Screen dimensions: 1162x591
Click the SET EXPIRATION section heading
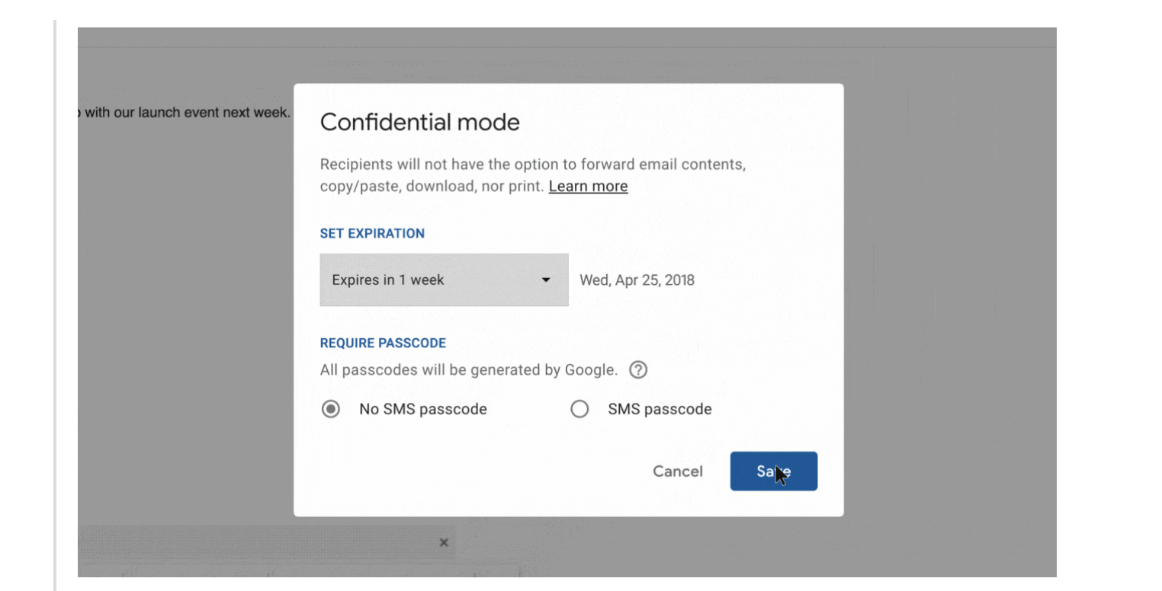click(x=372, y=234)
